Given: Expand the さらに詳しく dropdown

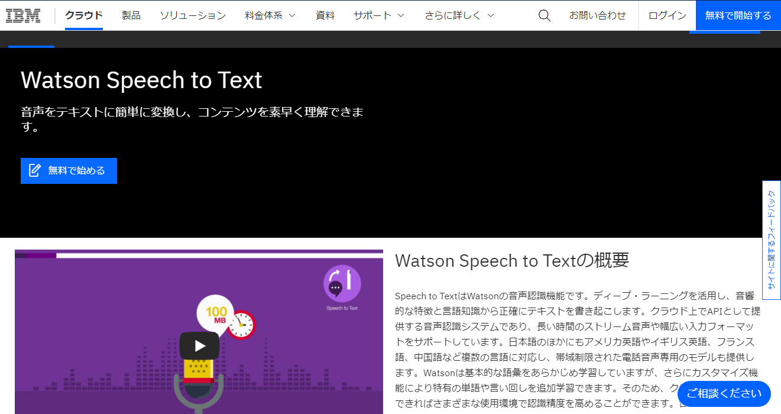Looking at the screenshot, I should click(459, 15).
